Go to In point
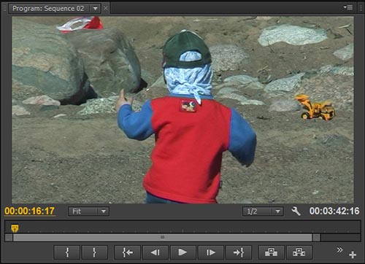The width and height of the screenshot is (365, 264). [x=128, y=252]
